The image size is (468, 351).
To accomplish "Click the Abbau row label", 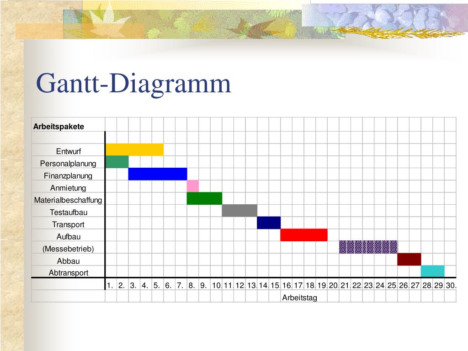I will (x=68, y=261).
